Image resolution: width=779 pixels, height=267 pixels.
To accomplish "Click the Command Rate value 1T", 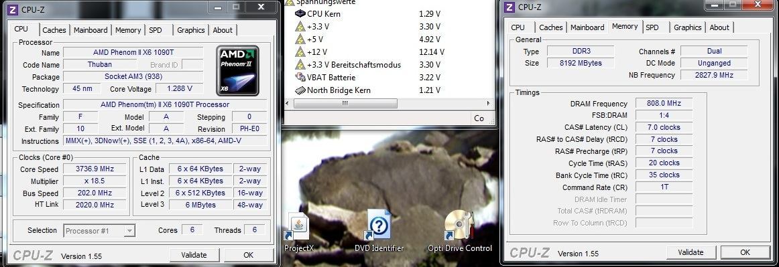I will (x=664, y=187).
